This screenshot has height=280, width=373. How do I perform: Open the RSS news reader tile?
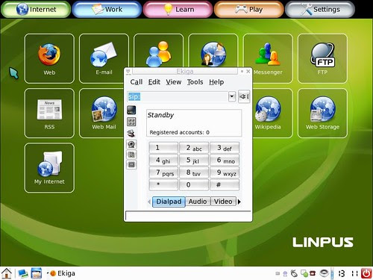point(49,113)
